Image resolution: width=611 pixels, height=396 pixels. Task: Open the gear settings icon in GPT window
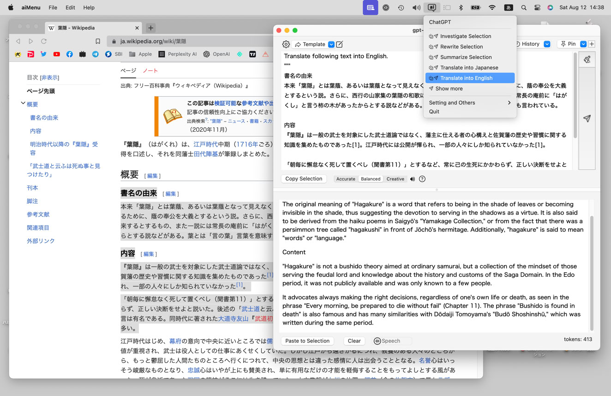pyautogui.click(x=286, y=44)
